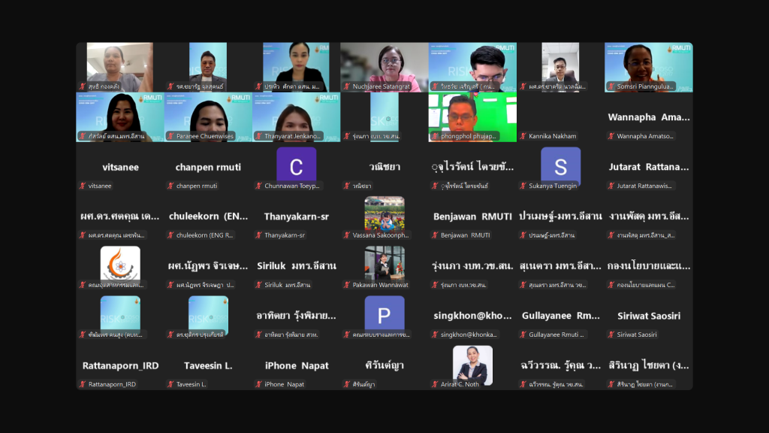Click muted microphone icon next to Taveesin L.
769x433 pixels.
pos(170,384)
